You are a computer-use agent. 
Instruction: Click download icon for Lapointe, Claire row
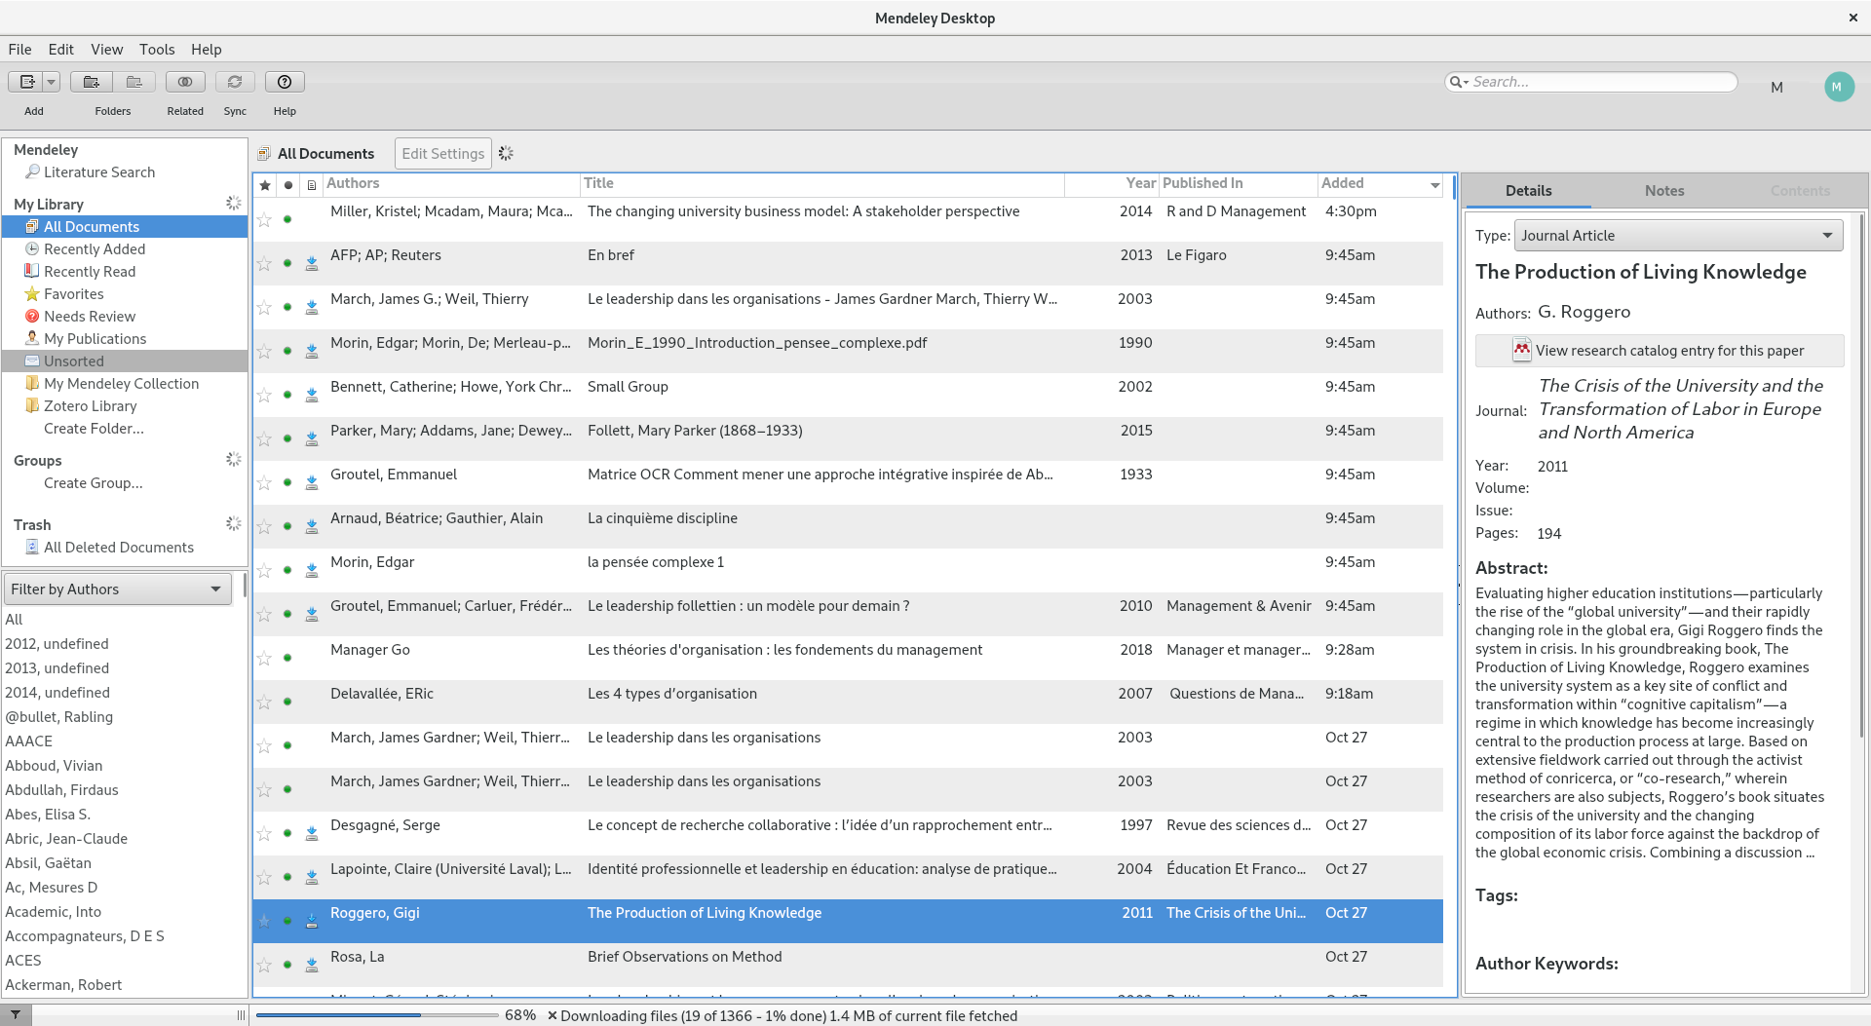pyautogui.click(x=312, y=877)
